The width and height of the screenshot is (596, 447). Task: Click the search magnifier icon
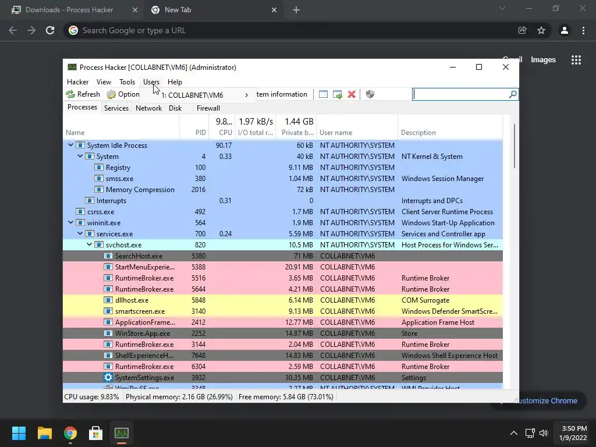coord(513,94)
